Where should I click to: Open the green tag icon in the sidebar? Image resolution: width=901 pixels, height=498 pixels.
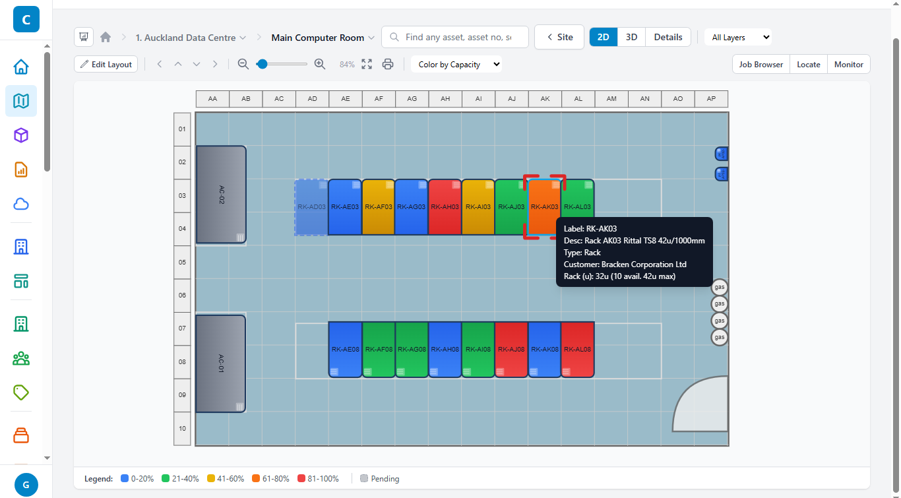[x=21, y=392]
